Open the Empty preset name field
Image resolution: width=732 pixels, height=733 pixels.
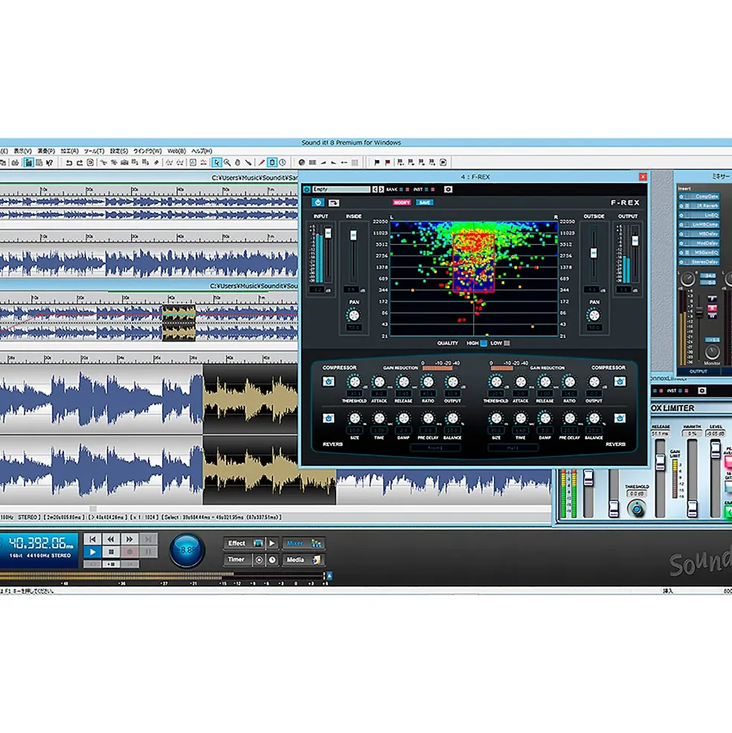341,189
